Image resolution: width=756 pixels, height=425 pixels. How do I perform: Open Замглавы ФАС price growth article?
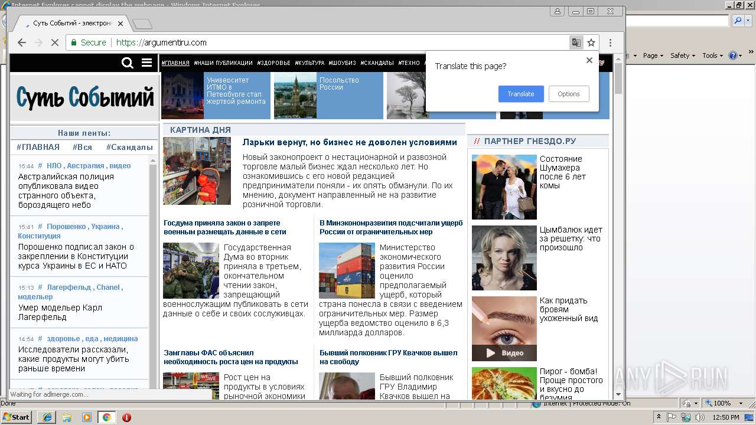pos(231,357)
